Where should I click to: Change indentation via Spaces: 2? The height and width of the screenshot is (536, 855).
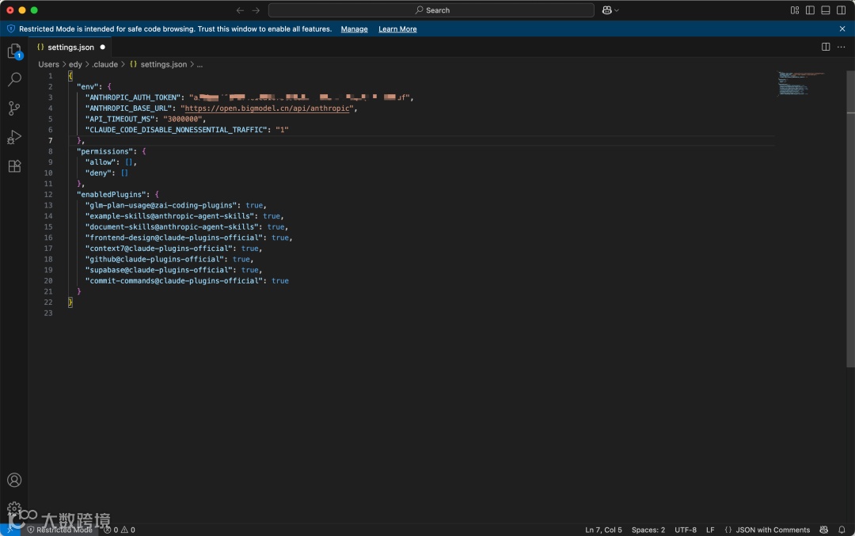pos(648,530)
